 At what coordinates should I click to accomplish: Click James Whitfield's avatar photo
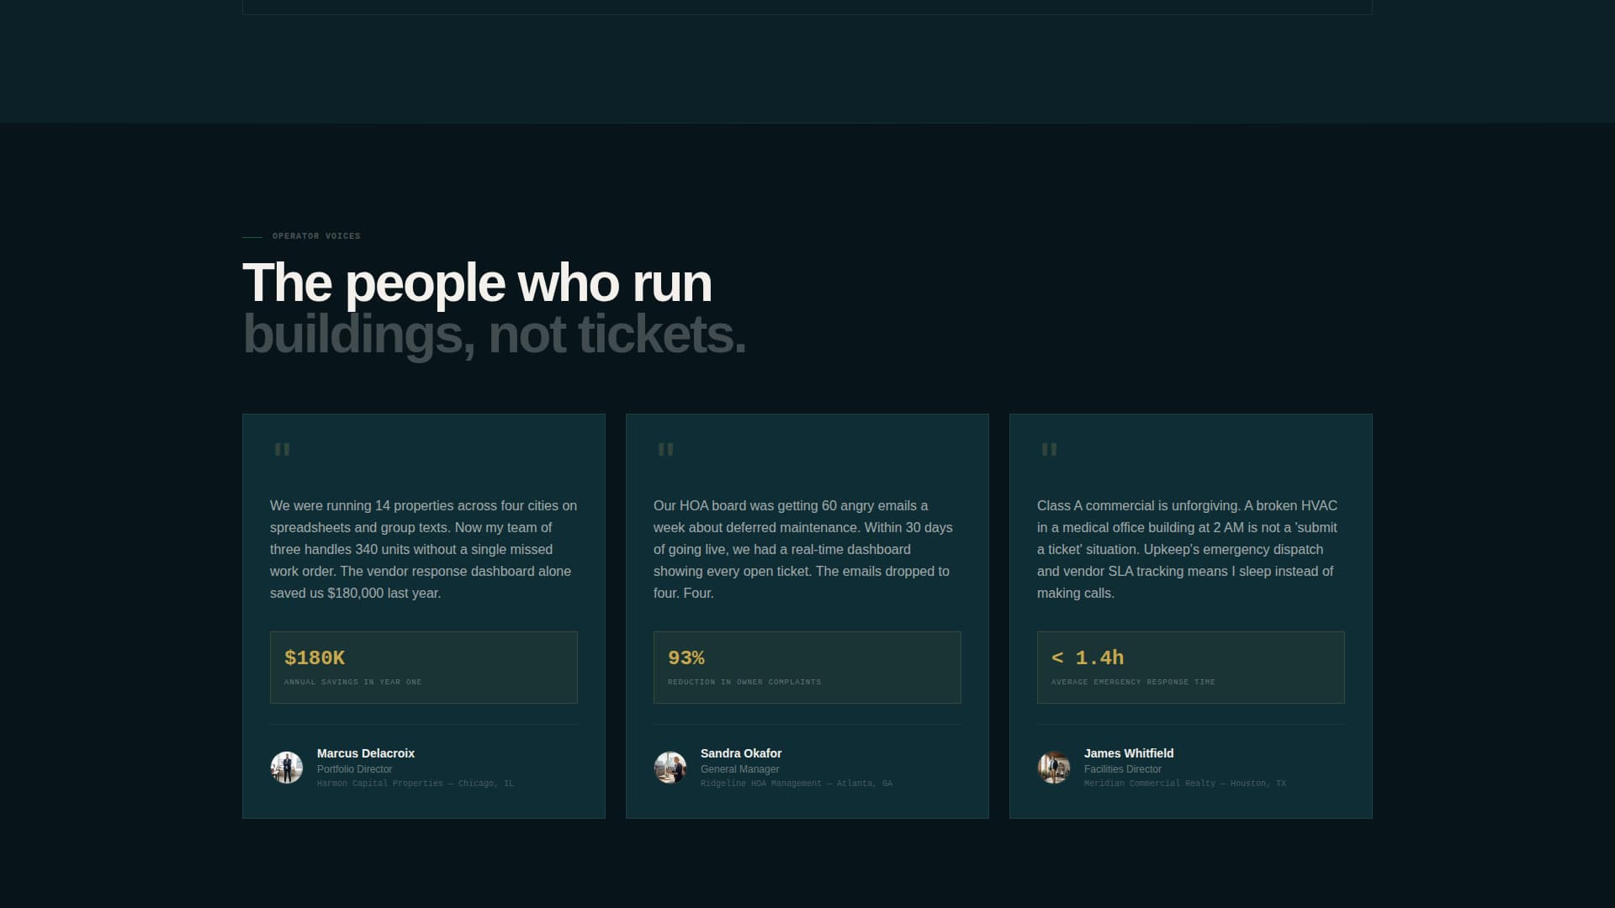point(1053,768)
